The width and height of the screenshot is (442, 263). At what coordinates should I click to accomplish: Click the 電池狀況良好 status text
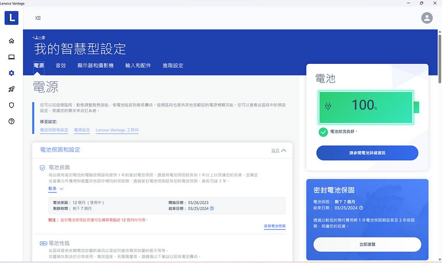point(344,131)
